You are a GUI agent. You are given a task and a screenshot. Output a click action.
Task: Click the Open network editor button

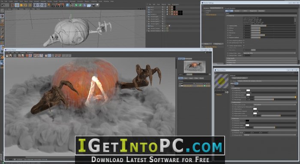[240, 78]
